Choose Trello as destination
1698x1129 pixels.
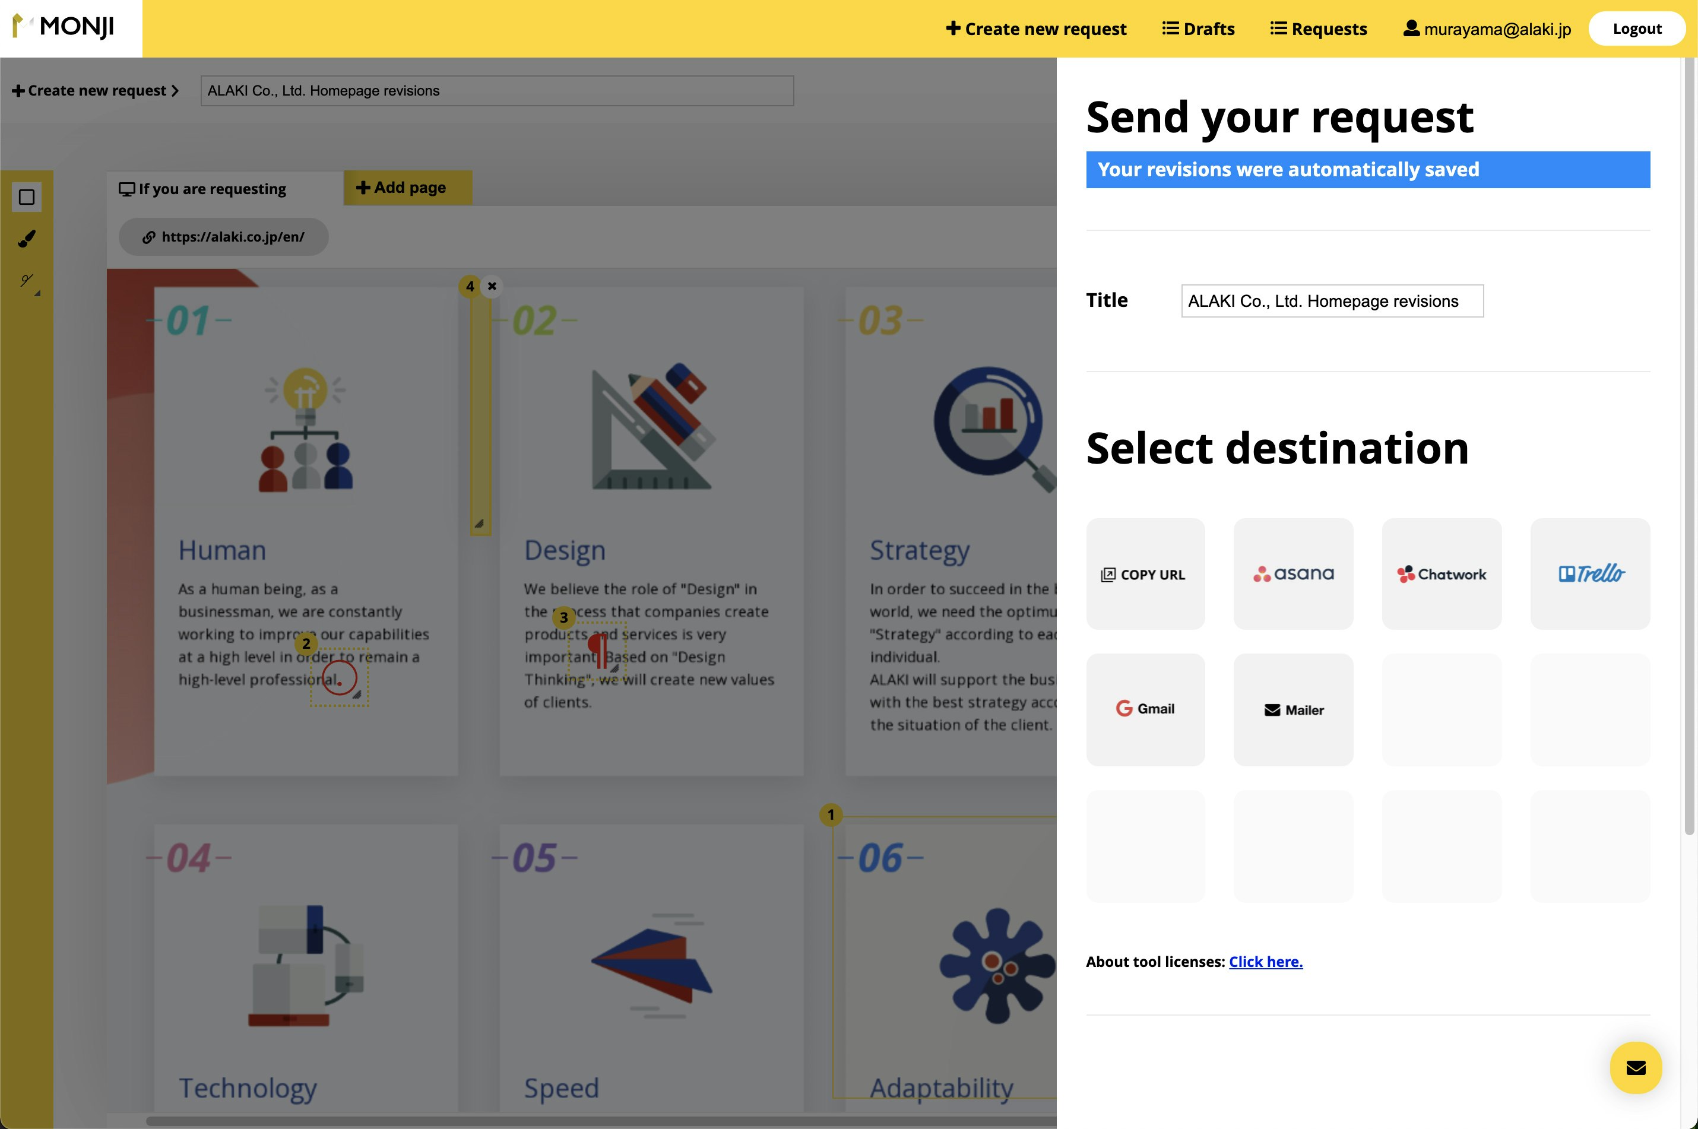tap(1589, 574)
